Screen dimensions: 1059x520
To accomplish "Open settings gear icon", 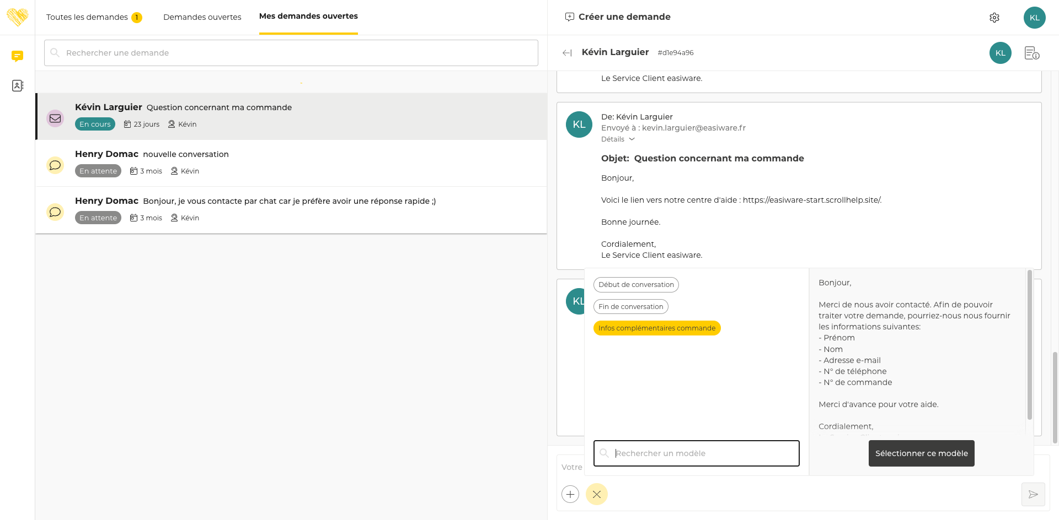I will (x=994, y=18).
